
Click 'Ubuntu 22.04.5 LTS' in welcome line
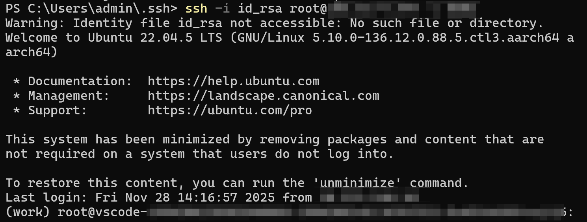(x=155, y=38)
